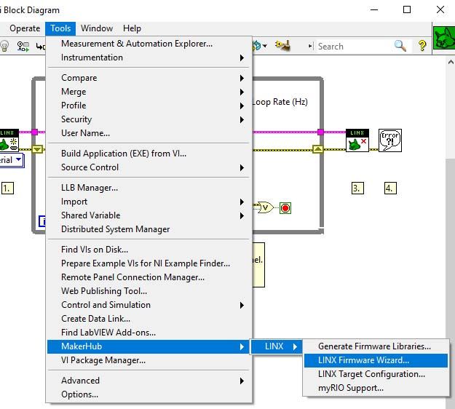Open the Tools menu

(x=60, y=28)
